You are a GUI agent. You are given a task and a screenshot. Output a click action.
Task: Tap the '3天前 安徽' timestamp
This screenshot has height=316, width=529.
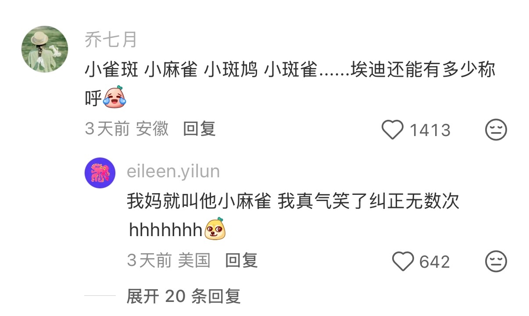coord(127,129)
